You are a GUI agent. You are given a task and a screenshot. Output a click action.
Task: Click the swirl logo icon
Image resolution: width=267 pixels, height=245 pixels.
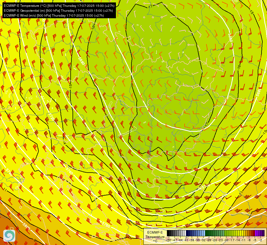9,235
